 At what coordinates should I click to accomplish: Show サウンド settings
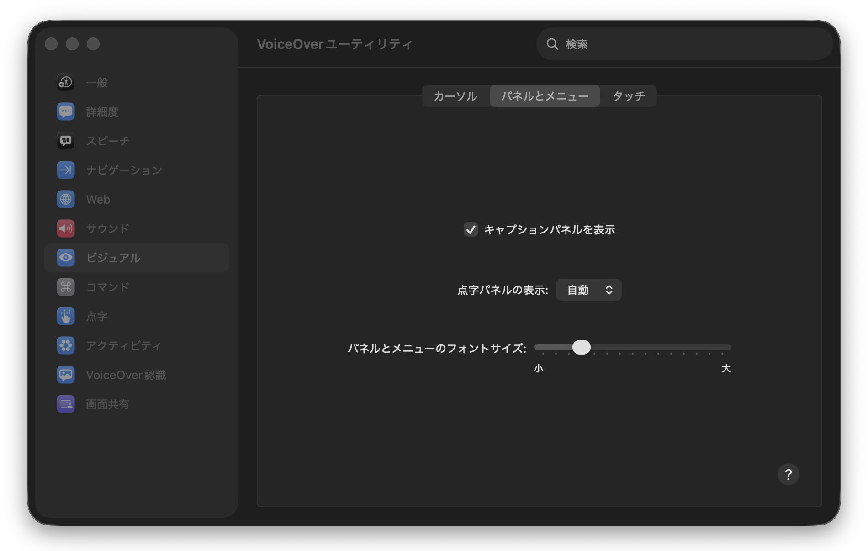(x=108, y=228)
